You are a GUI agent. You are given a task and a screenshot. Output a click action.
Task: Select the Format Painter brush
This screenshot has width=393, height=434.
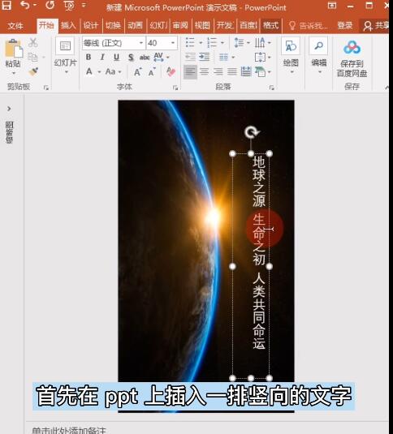pos(33,71)
